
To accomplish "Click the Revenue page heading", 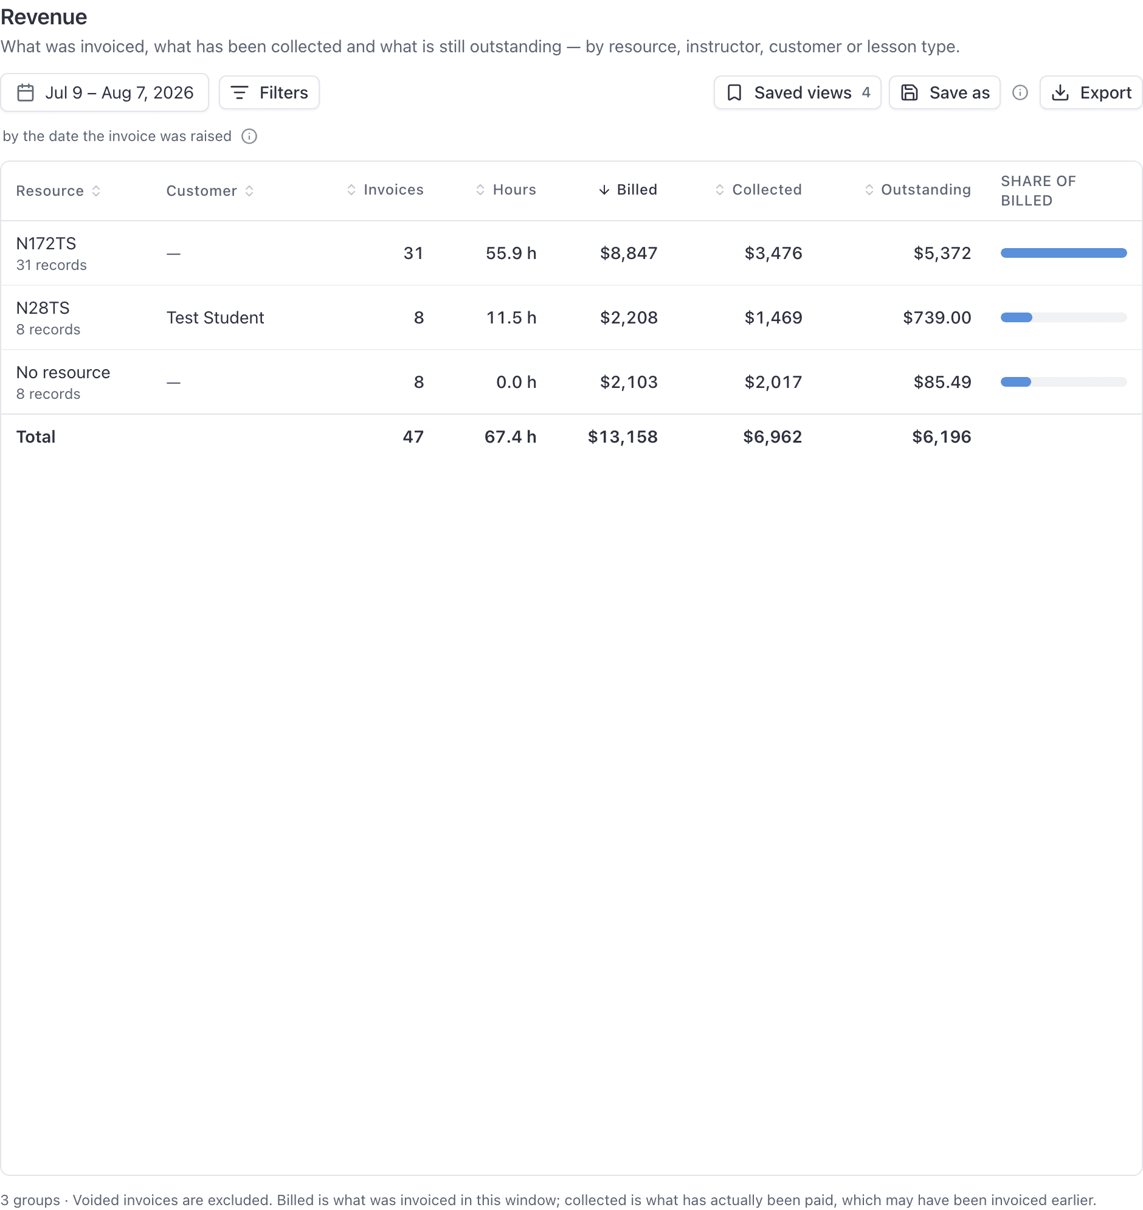I will [44, 17].
